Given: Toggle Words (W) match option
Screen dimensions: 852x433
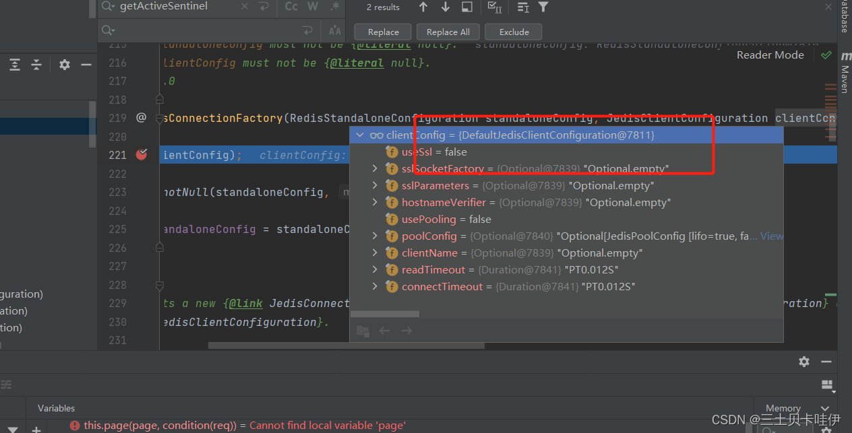Looking at the screenshot, I should click(x=313, y=6).
